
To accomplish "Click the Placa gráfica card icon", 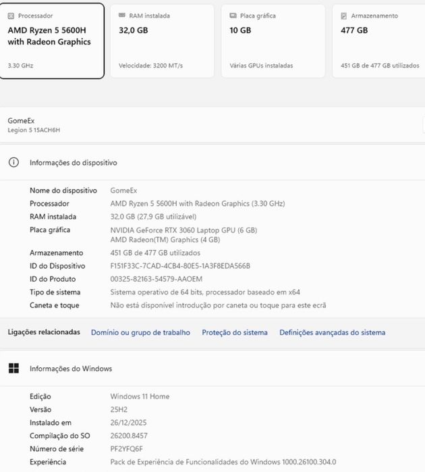I will click(x=233, y=16).
